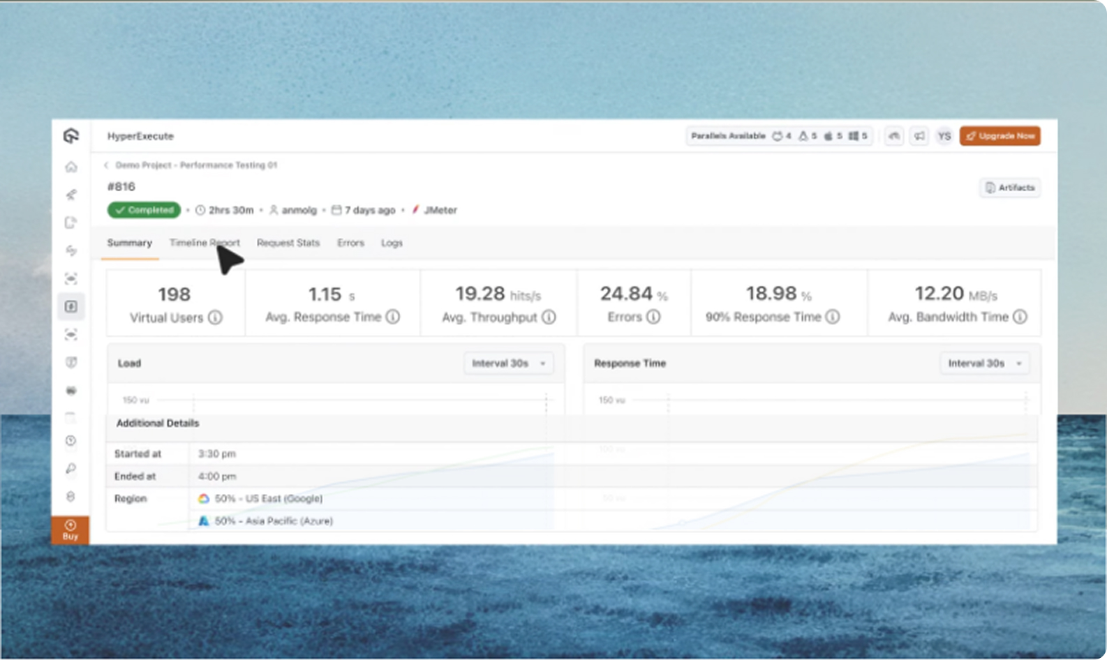Show info for Avg. Bandwidth Time
Viewport: 1107px width, 660px height.
[1020, 317]
